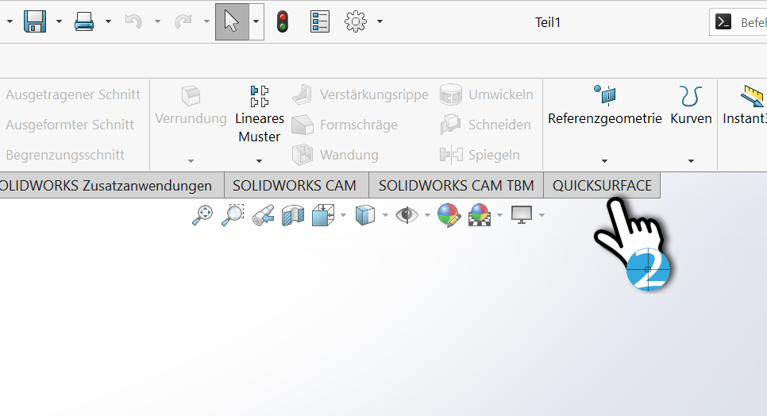Click the Befehl search input field

738,22
